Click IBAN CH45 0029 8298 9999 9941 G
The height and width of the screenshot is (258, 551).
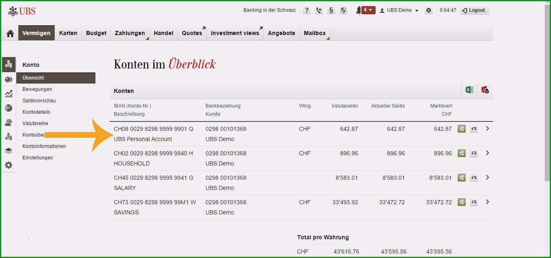point(153,178)
